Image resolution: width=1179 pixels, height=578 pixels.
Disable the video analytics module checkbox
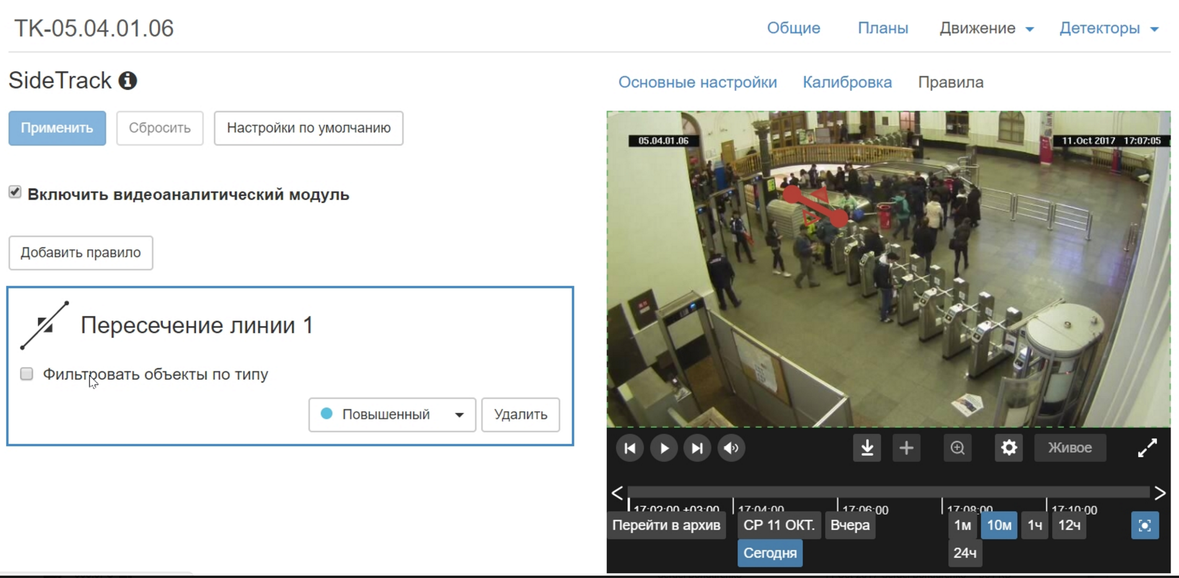(15, 192)
